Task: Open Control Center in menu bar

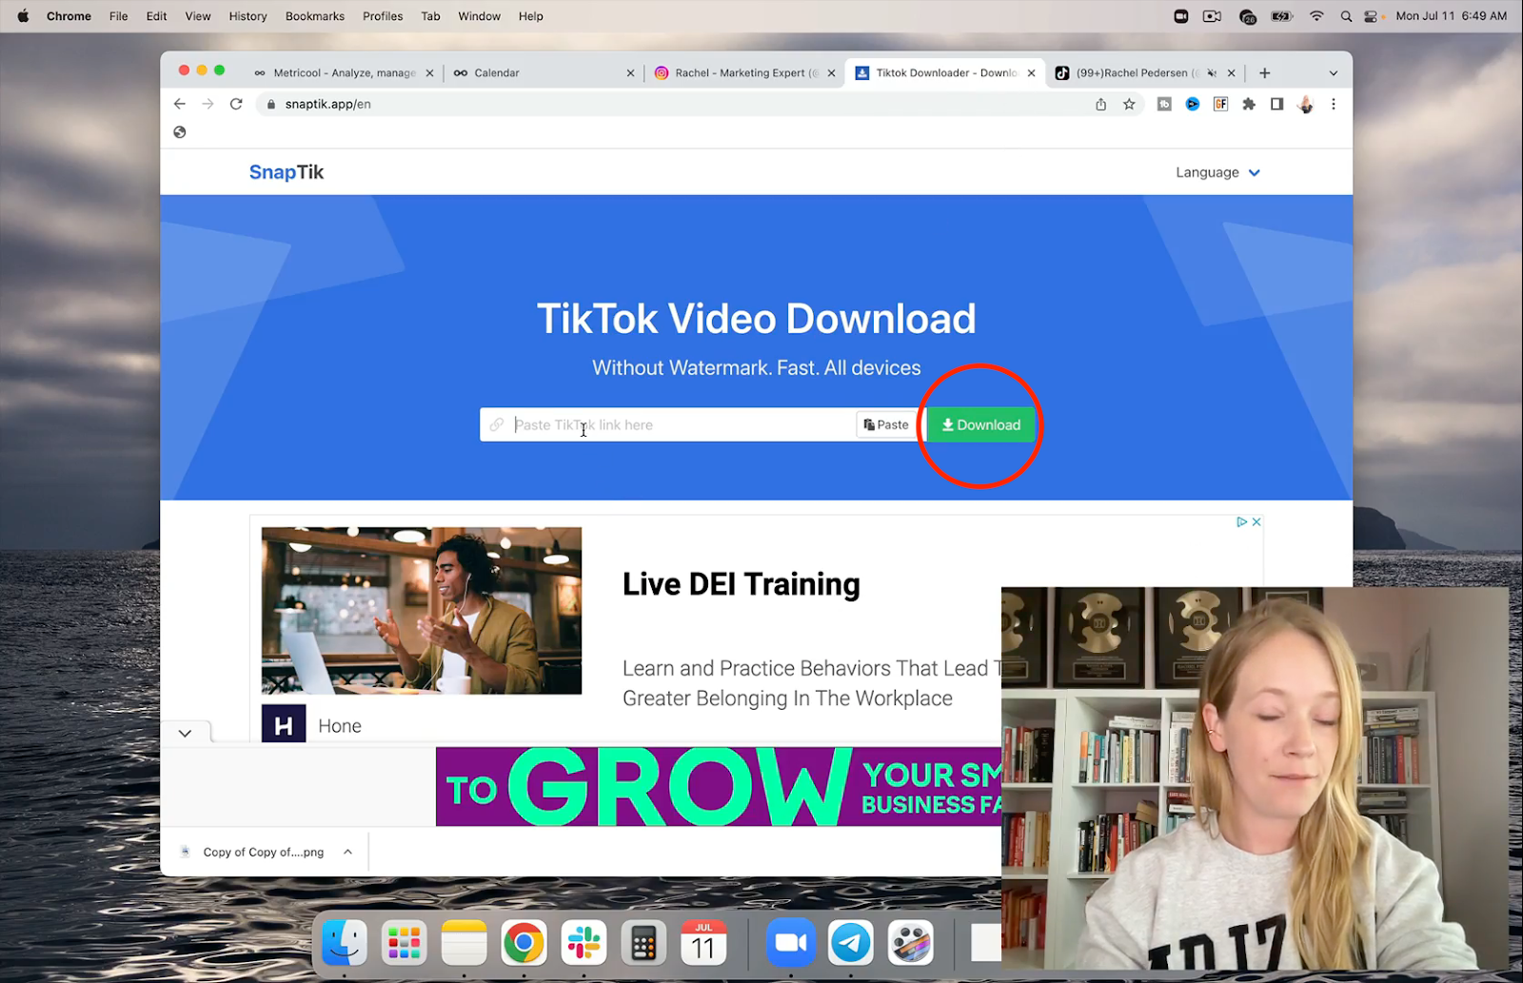Action: click(x=1371, y=16)
